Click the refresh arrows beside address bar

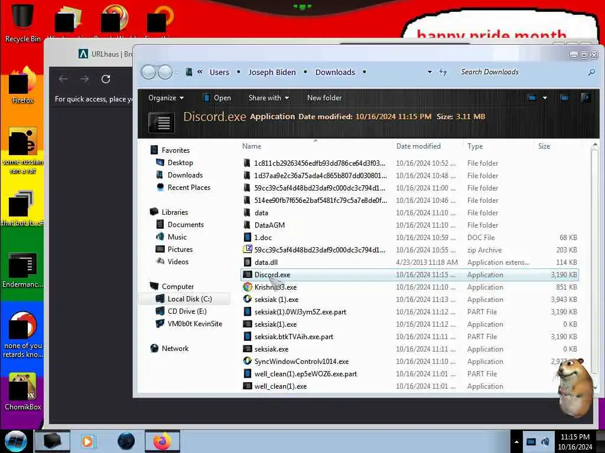[443, 72]
